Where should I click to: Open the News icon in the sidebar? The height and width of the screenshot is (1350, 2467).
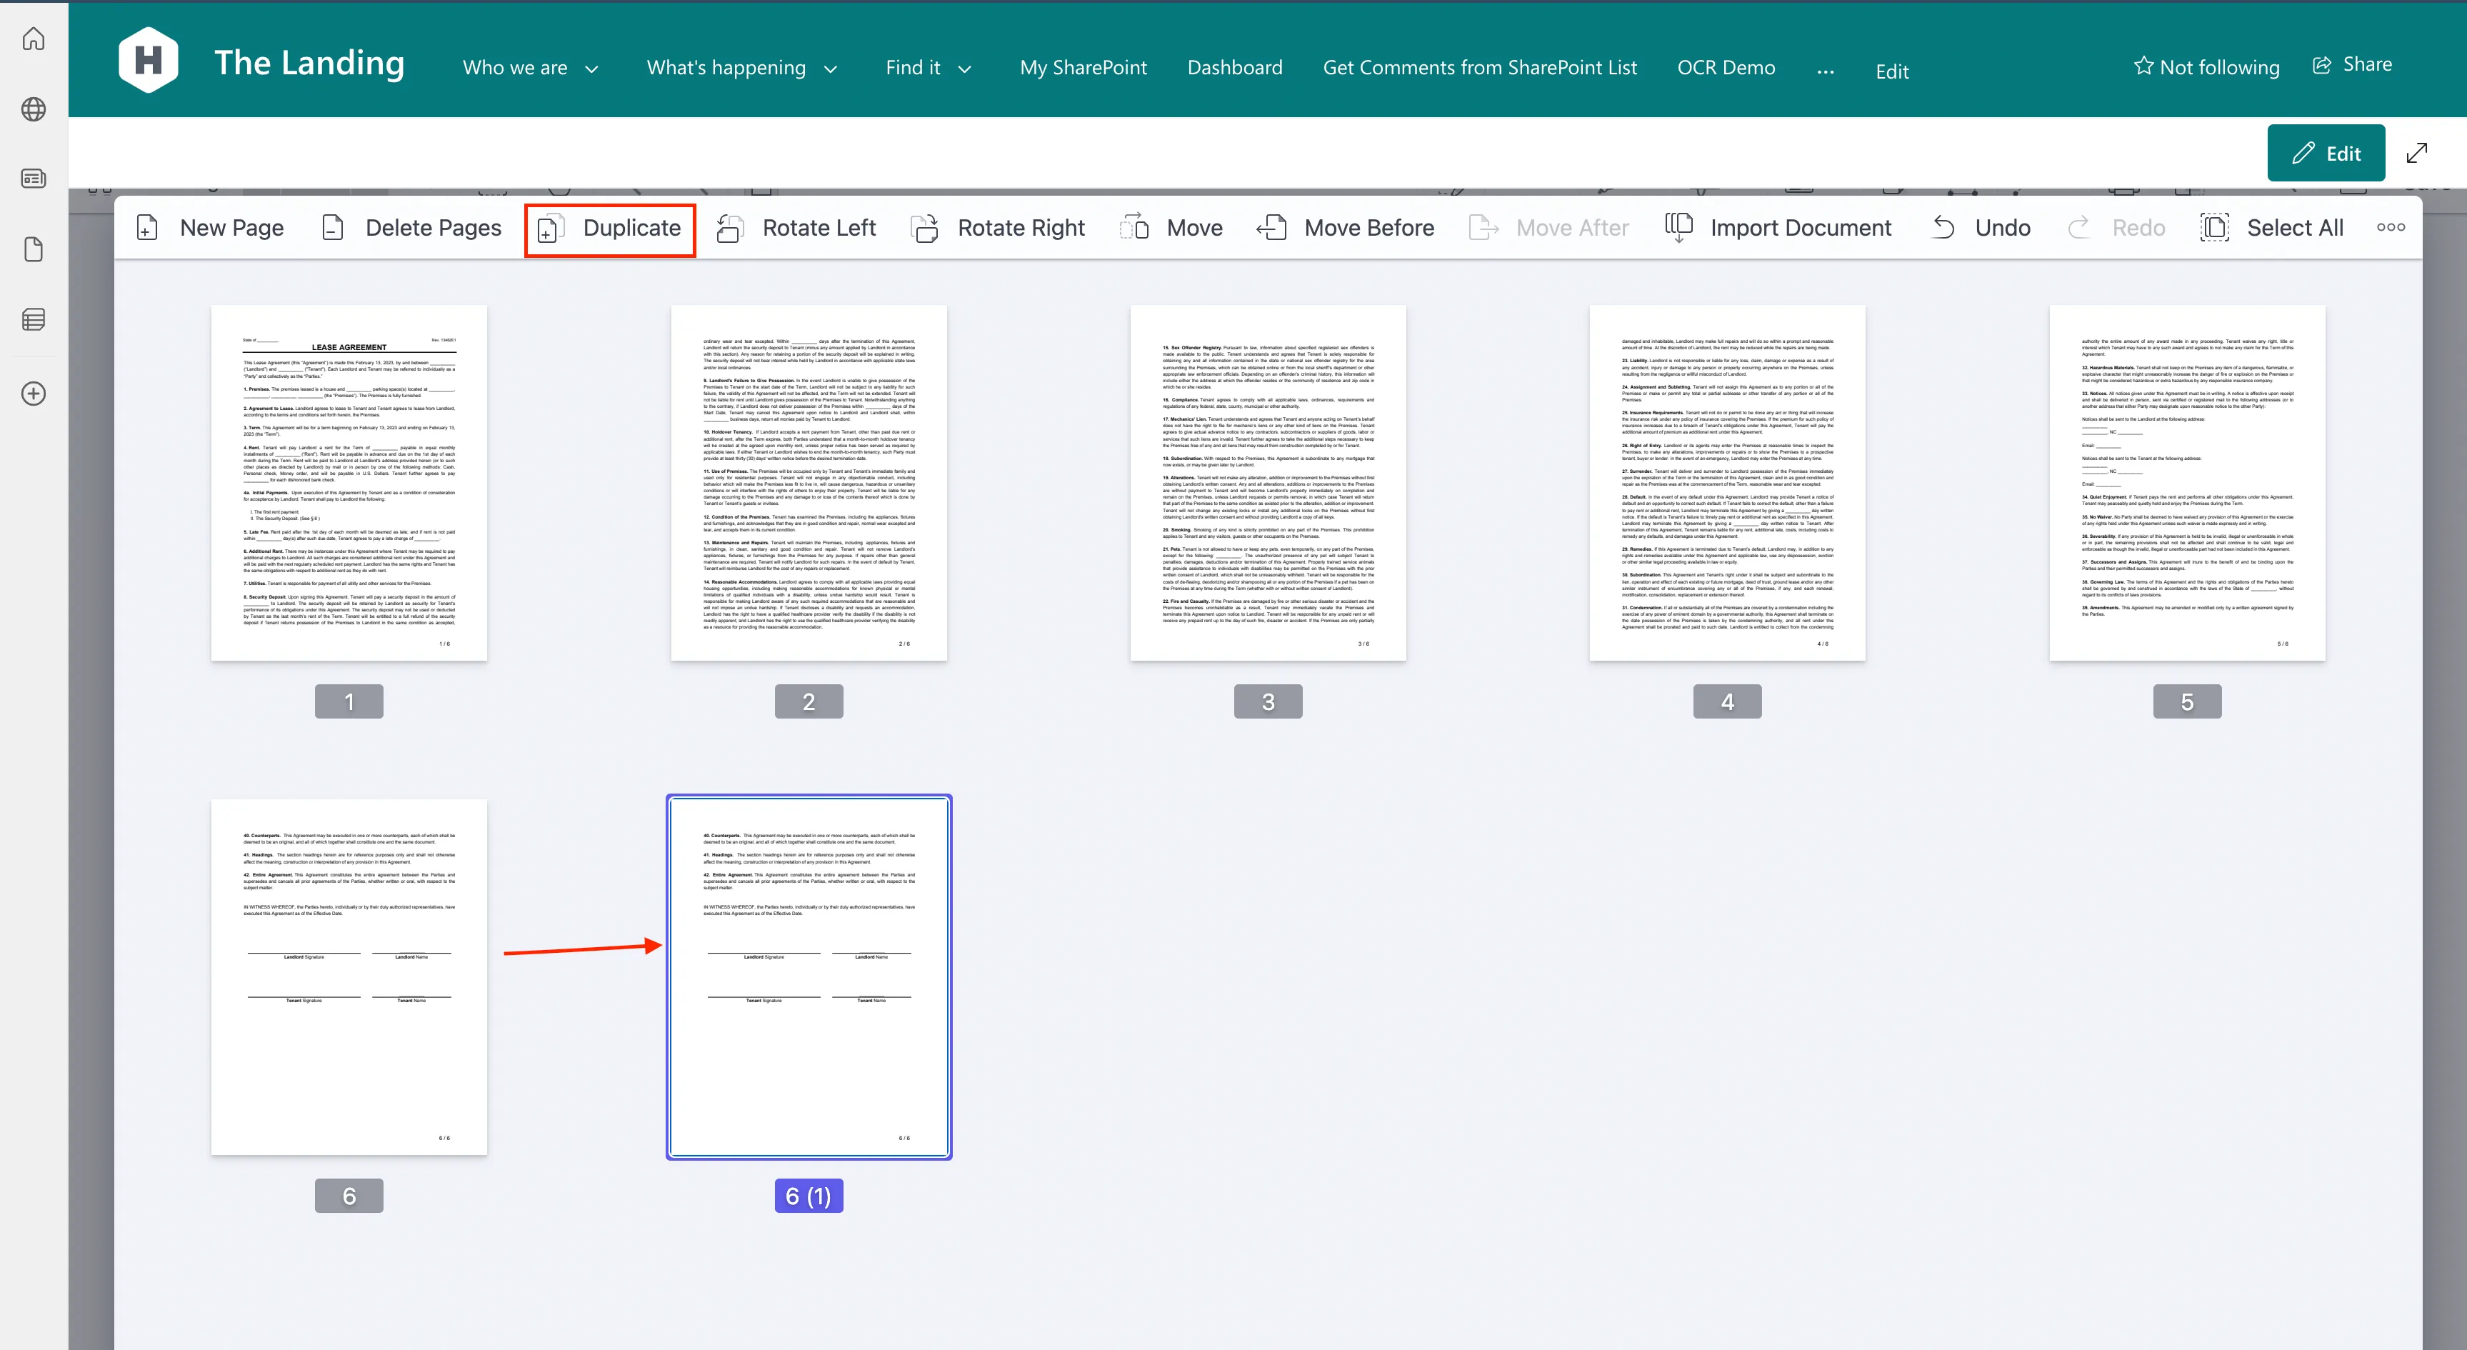[x=34, y=178]
